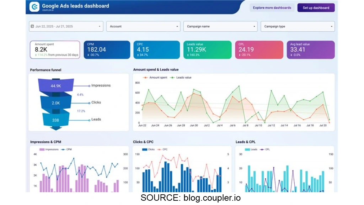Select the CPL 24.19 scorecard

[259, 49]
